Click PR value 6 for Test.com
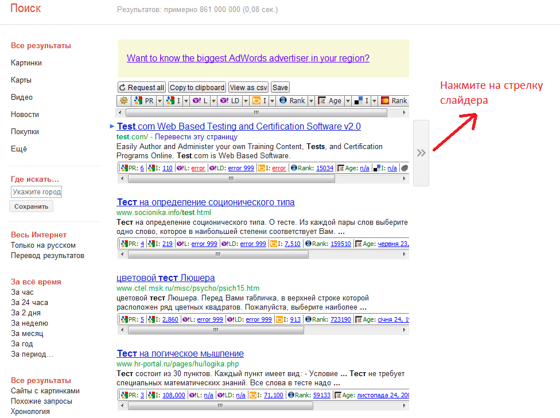The width and height of the screenshot is (560, 418). tap(142, 168)
